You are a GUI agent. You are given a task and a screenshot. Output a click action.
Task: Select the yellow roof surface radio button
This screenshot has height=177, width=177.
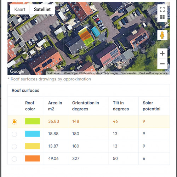click(14, 147)
